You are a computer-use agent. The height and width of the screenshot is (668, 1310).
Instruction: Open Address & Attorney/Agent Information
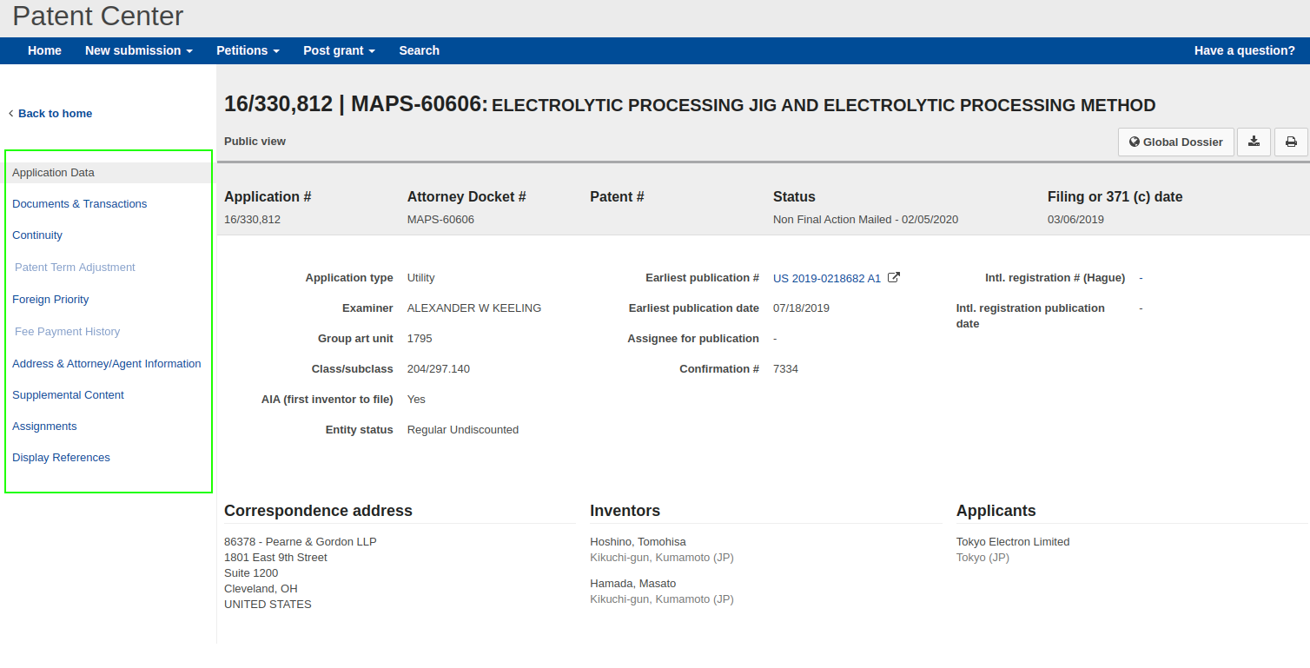click(x=106, y=363)
